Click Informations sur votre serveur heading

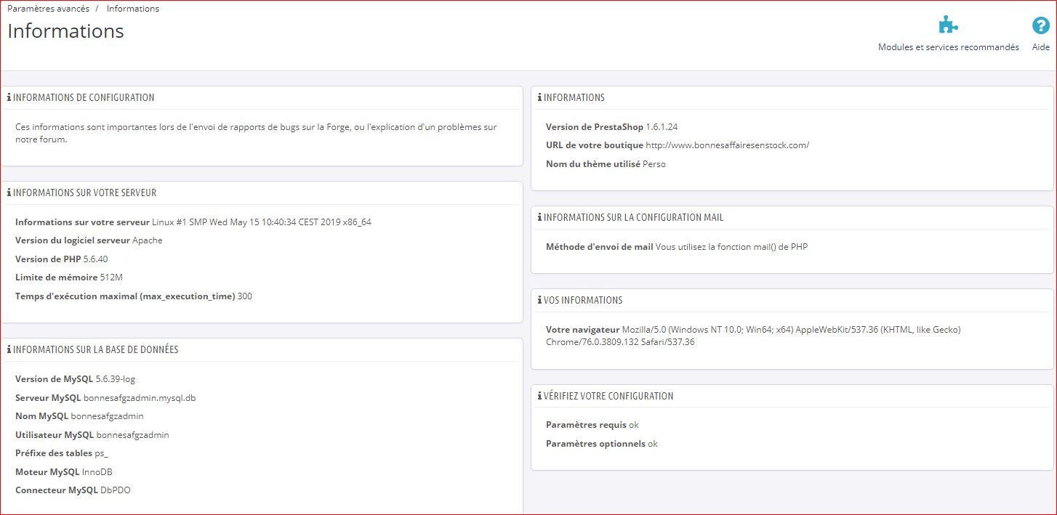click(x=84, y=192)
